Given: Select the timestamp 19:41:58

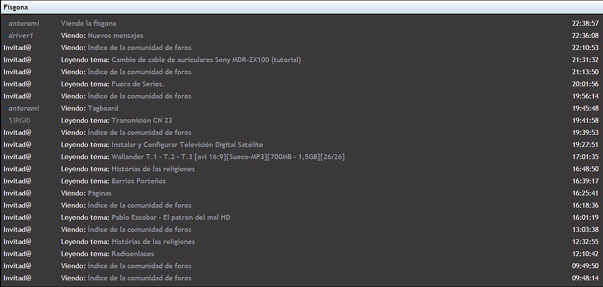Looking at the screenshot, I should coord(585,120).
